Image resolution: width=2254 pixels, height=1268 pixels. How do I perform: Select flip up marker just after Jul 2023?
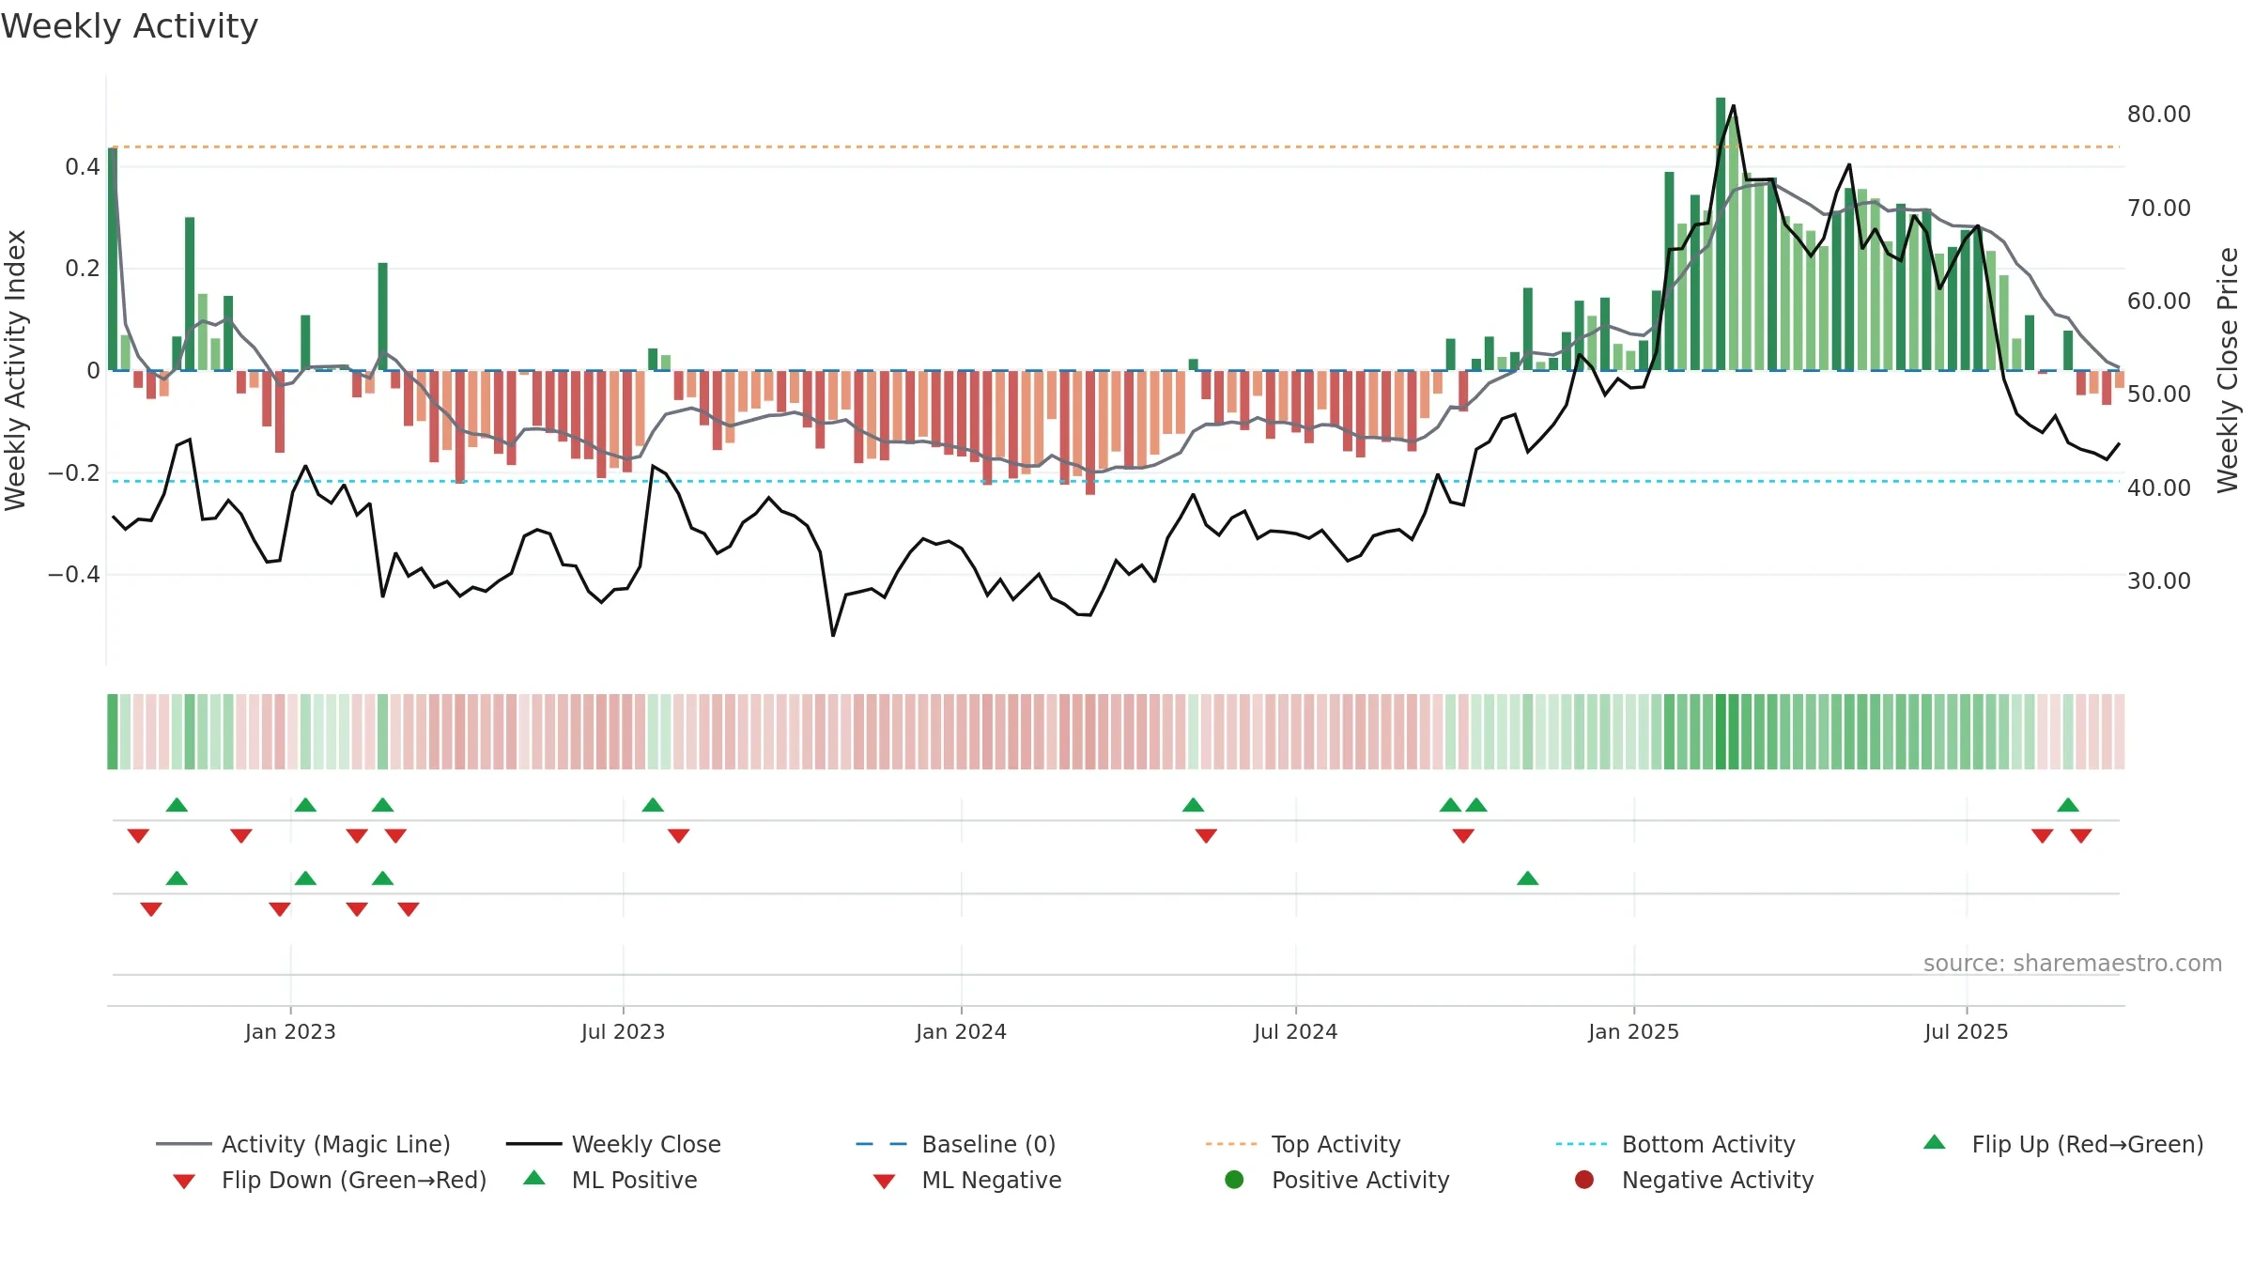653,805
